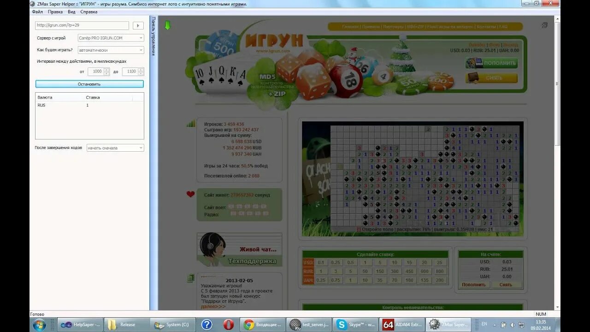Click the Выход link in the banner
This screenshot has height=332, width=590.
click(x=511, y=45)
